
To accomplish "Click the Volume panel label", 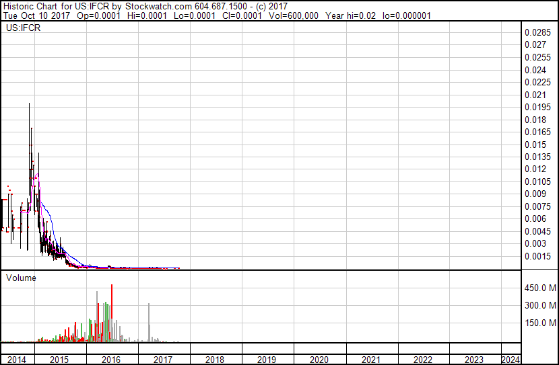I will point(21,278).
